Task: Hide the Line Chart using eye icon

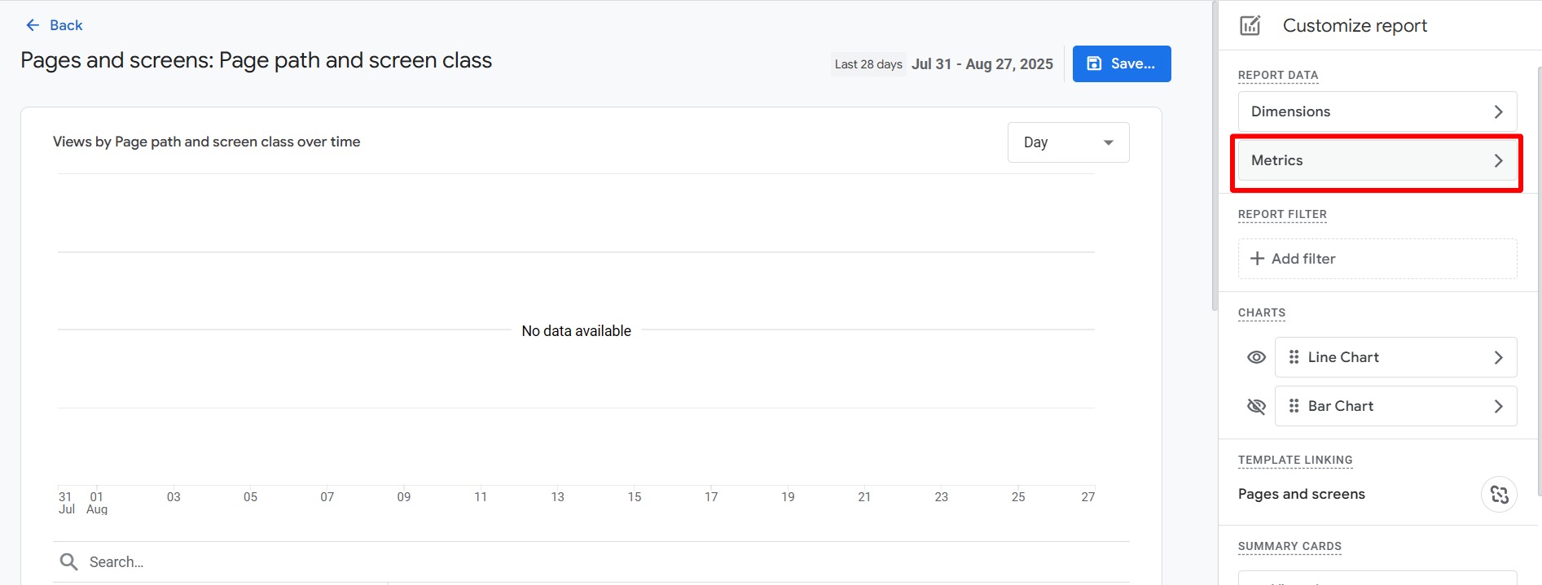Action: coord(1256,357)
